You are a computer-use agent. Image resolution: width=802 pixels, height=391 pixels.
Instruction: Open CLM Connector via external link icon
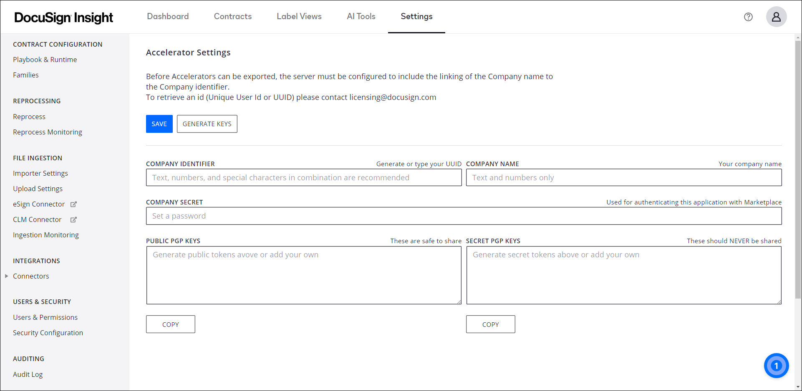click(x=73, y=219)
